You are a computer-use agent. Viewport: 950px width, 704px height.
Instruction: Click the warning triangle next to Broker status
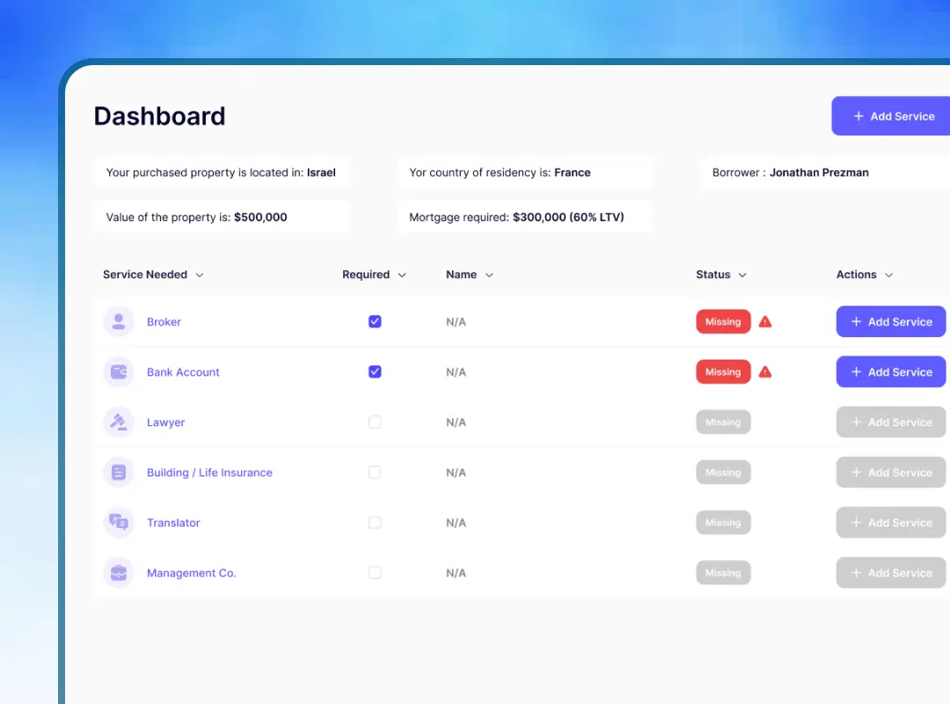(x=764, y=321)
